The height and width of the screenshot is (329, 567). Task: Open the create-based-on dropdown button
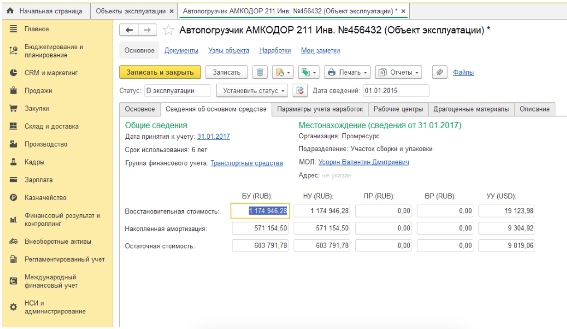[x=283, y=72]
